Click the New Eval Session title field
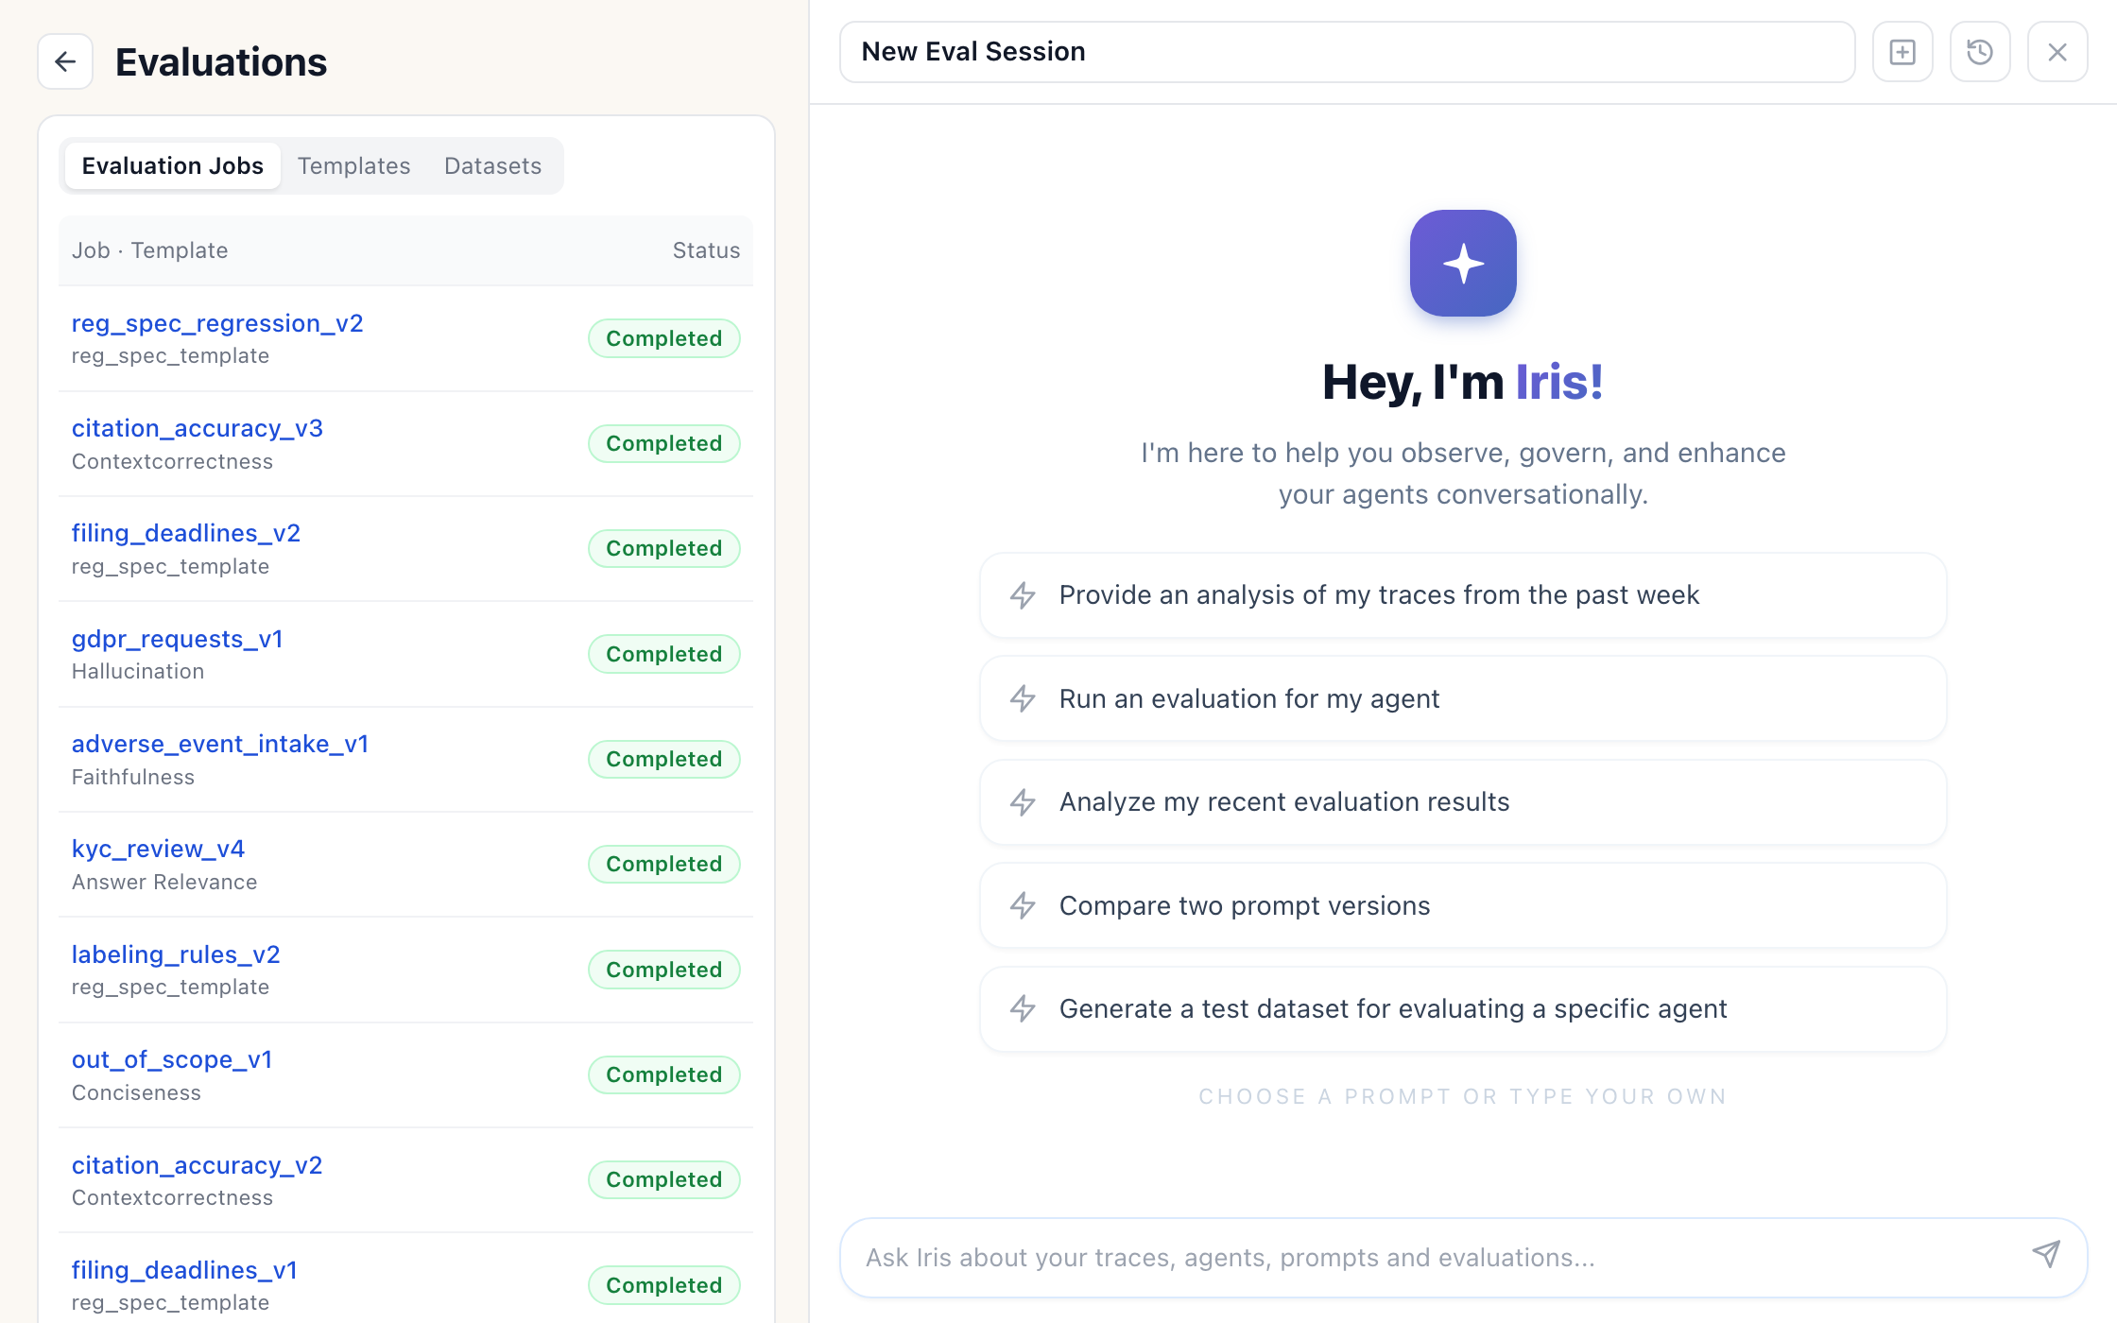Image resolution: width=2117 pixels, height=1323 pixels. coord(1348,52)
